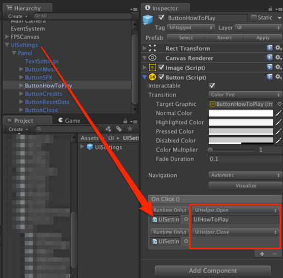The width and height of the screenshot is (283, 278).
Task: Click the Color Multiplier slider handle
Action: tap(210, 150)
